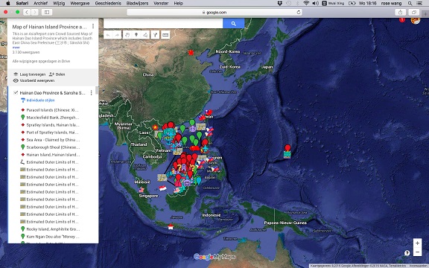Screen dimensions: 429x268
Task: Click the Safari share button
Action: click(400, 12)
